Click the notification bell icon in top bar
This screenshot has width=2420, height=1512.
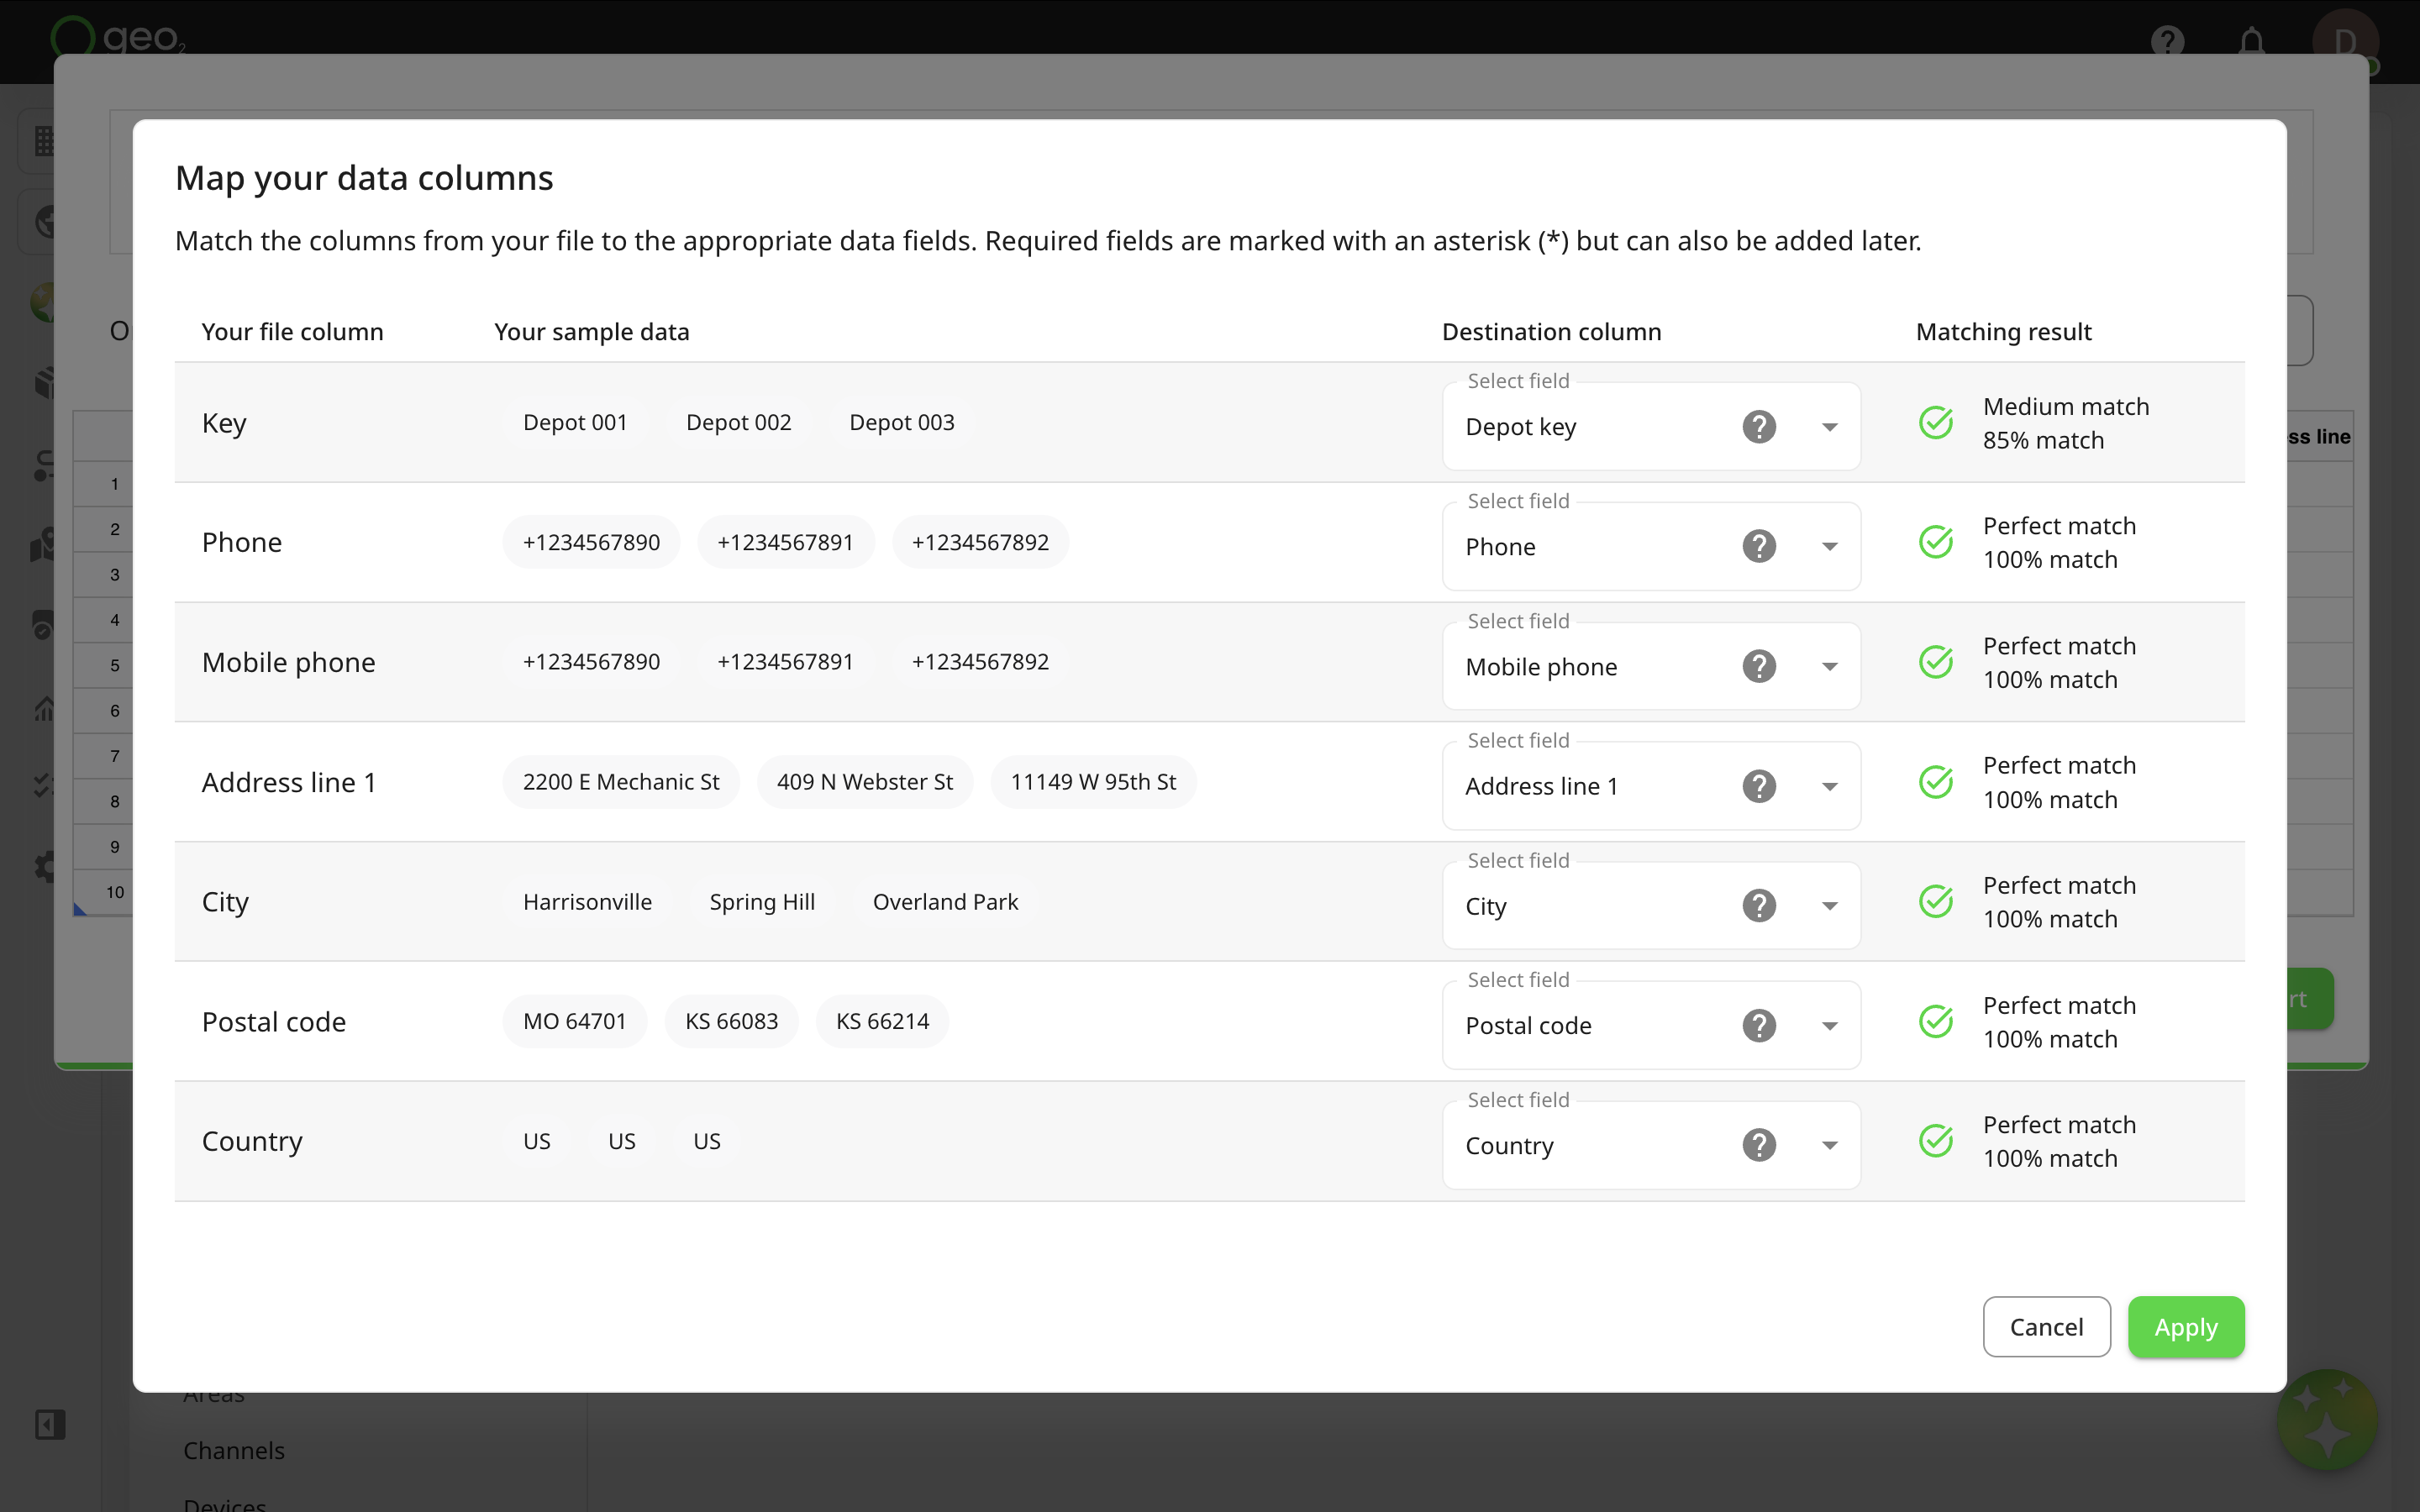click(x=2252, y=42)
